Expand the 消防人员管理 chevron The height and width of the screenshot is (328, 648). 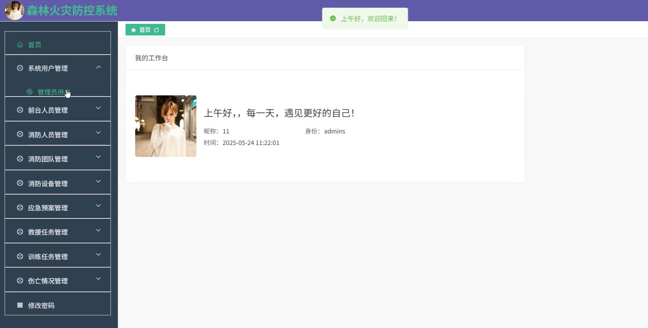(99, 133)
